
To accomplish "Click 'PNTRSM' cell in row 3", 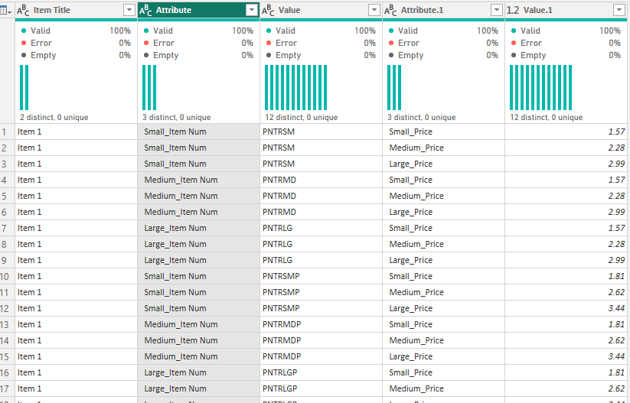I will point(321,164).
